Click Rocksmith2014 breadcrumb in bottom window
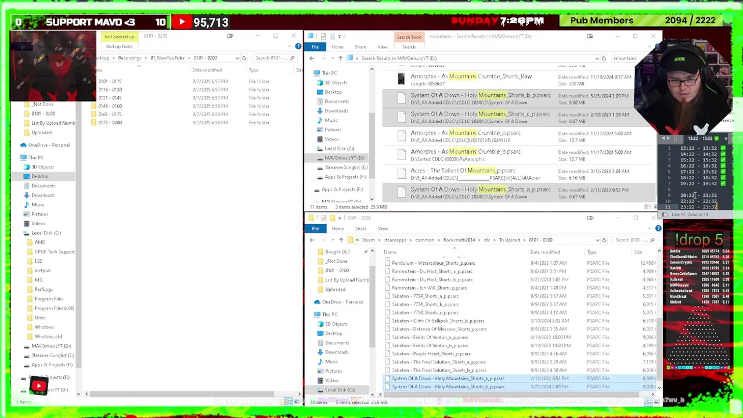 tap(459, 240)
